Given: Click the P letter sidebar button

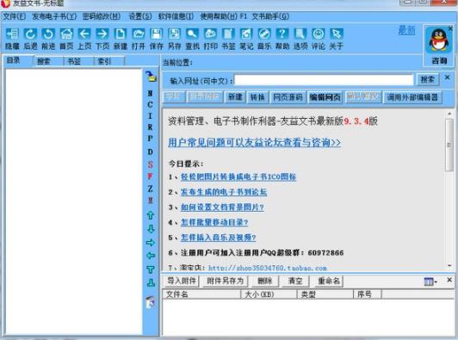Looking at the screenshot, I should click(150, 139).
